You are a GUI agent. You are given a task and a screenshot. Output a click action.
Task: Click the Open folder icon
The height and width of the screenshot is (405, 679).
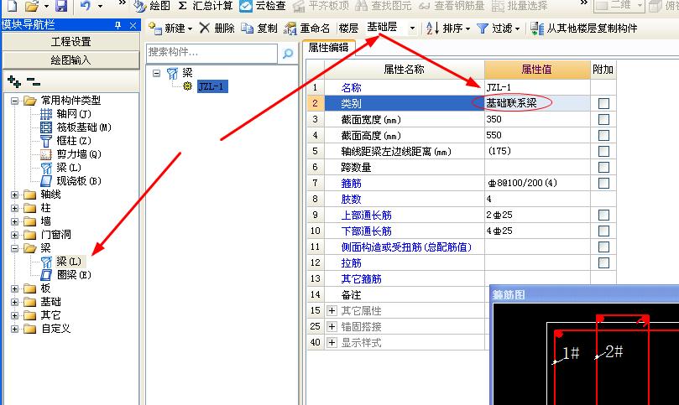pyautogui.click(x=32, y=6)
